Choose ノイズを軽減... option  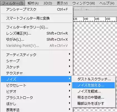(x=94, y=91)
